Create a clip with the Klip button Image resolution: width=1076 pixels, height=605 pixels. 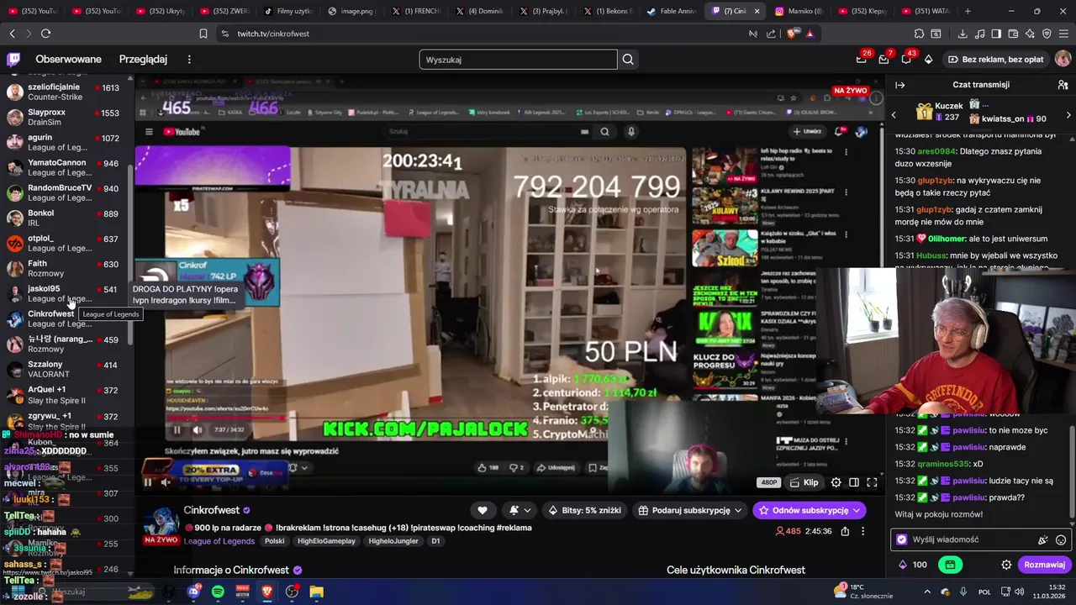[804, 482]
